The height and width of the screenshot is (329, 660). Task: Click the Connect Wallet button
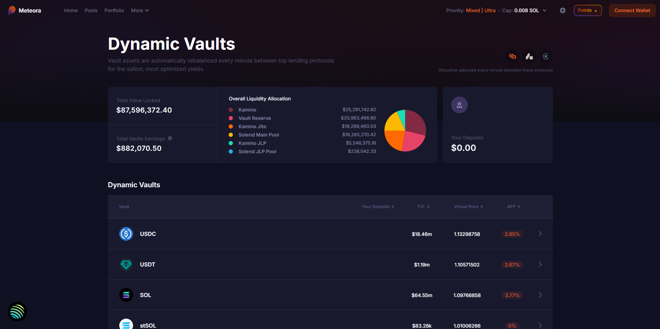[x=632, y=10]
